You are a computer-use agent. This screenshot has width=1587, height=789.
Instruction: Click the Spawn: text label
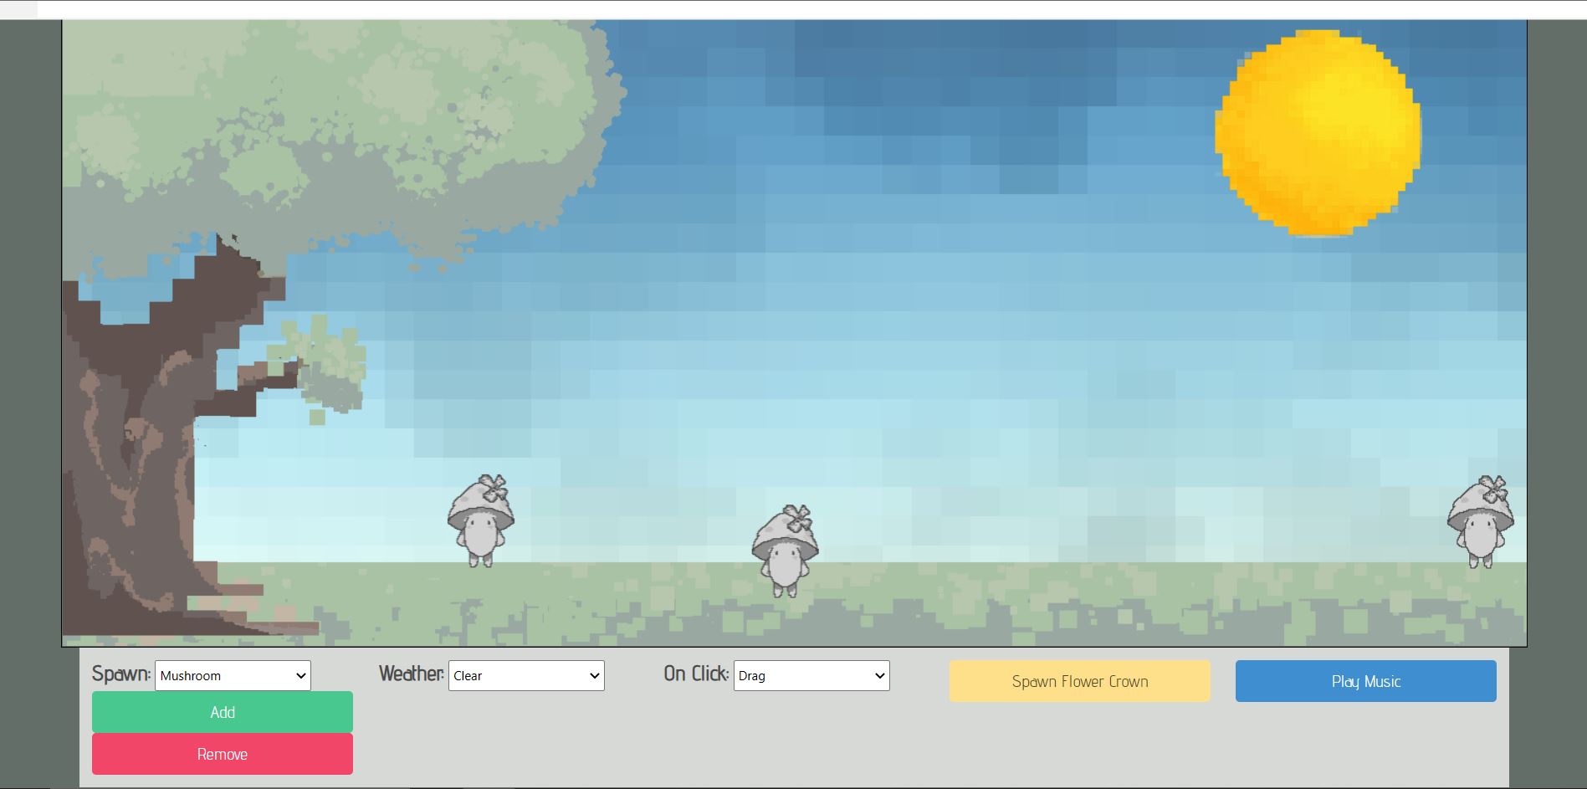[121, 674]
